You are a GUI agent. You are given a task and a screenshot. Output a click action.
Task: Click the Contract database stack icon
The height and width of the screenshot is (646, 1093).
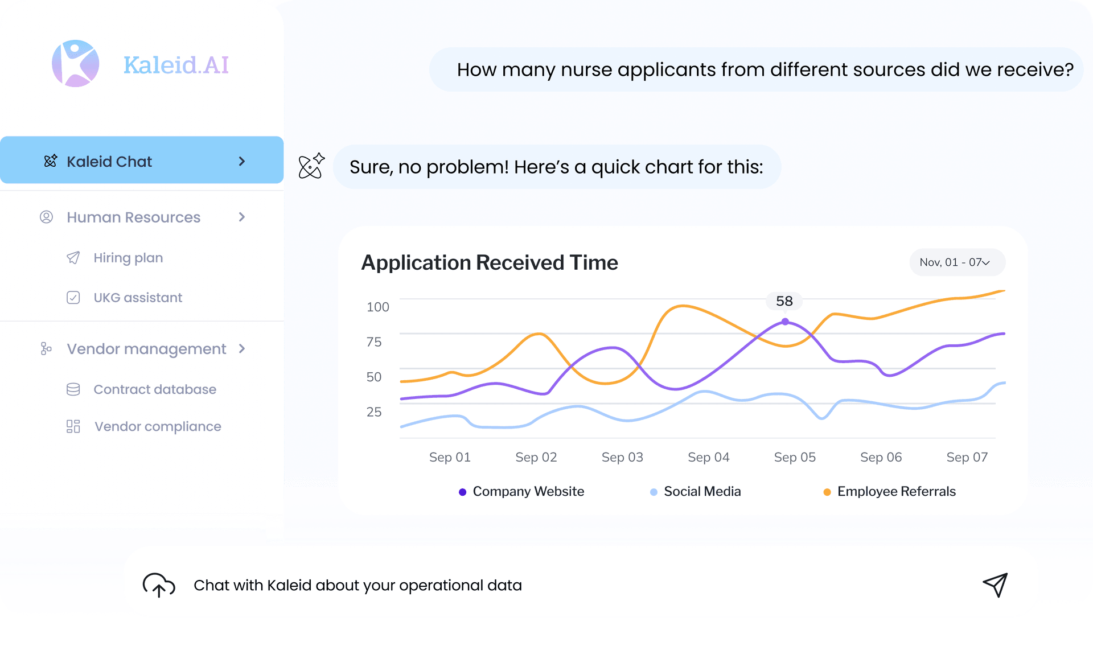tap(73, 389)
